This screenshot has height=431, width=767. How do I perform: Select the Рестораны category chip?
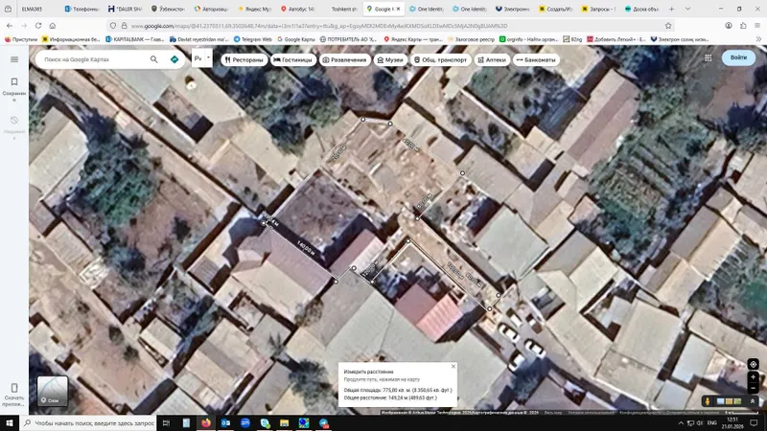click(244, 59)
